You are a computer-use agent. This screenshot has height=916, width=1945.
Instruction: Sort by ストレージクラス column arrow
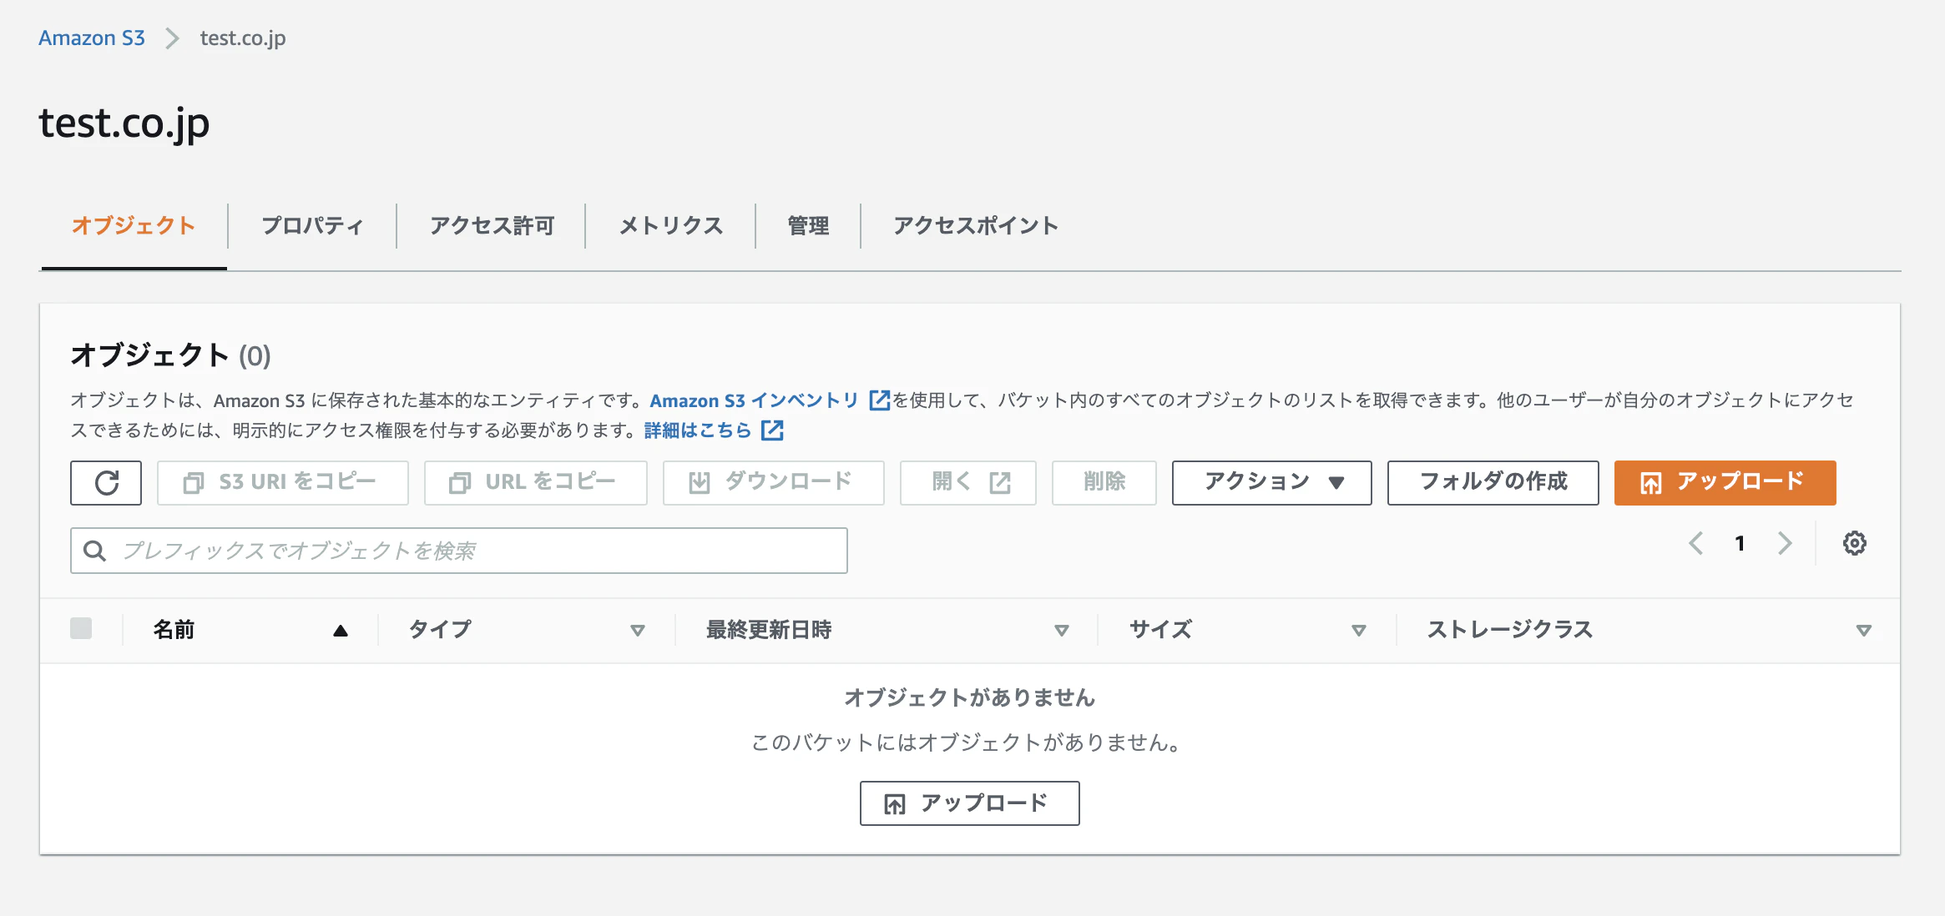click(x=1864, y=631)
